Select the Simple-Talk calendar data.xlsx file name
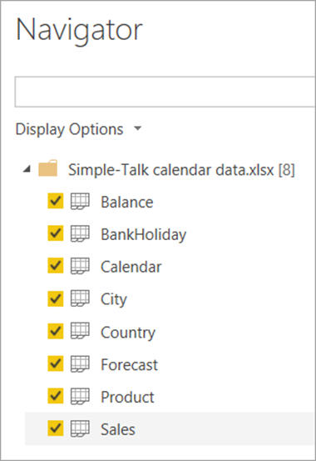Image resolution: width=316 pixels, height=461 pixels. (x=181, y=170)
